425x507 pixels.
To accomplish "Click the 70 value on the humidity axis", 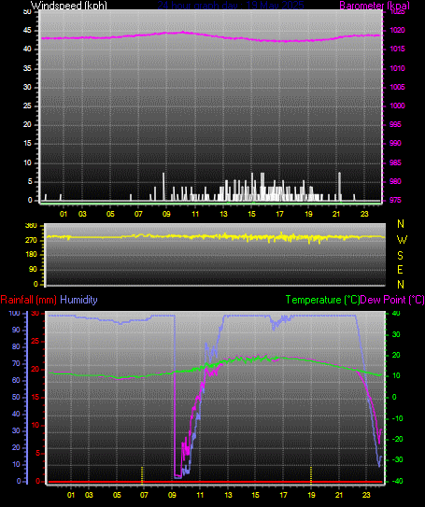I will (16, 363).
